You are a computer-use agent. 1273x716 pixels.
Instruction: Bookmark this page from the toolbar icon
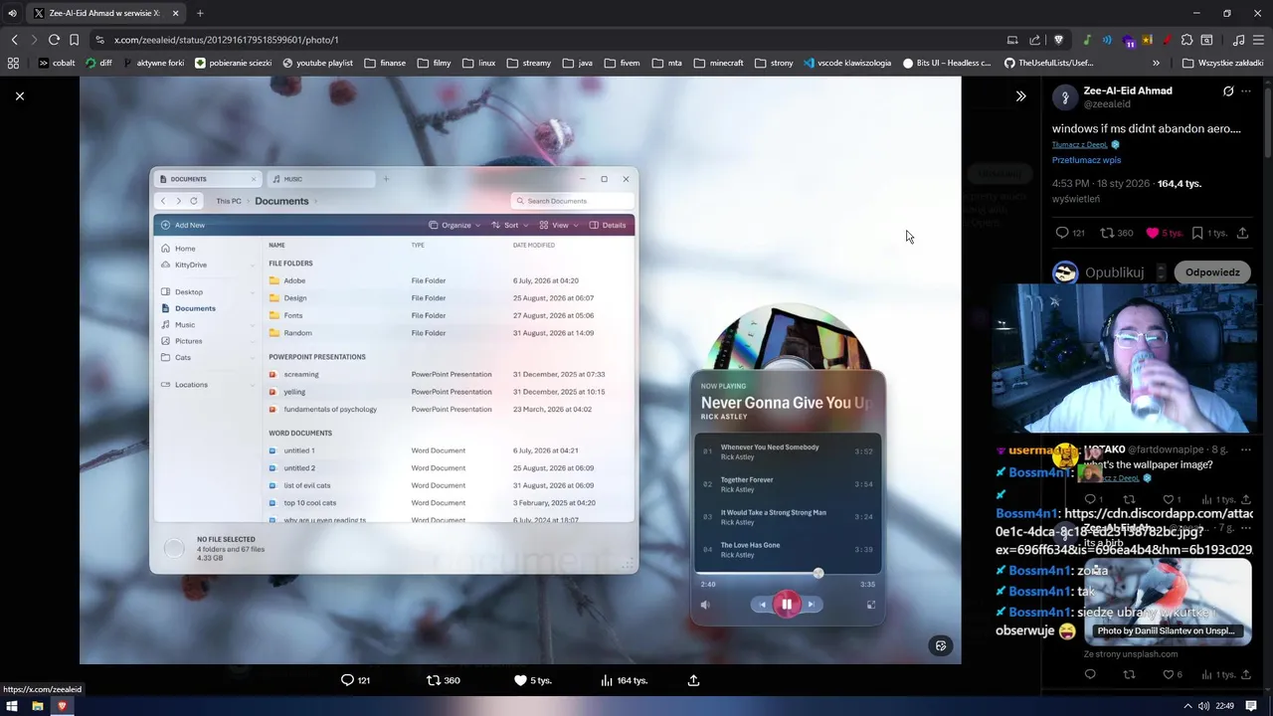click(74, 40)
